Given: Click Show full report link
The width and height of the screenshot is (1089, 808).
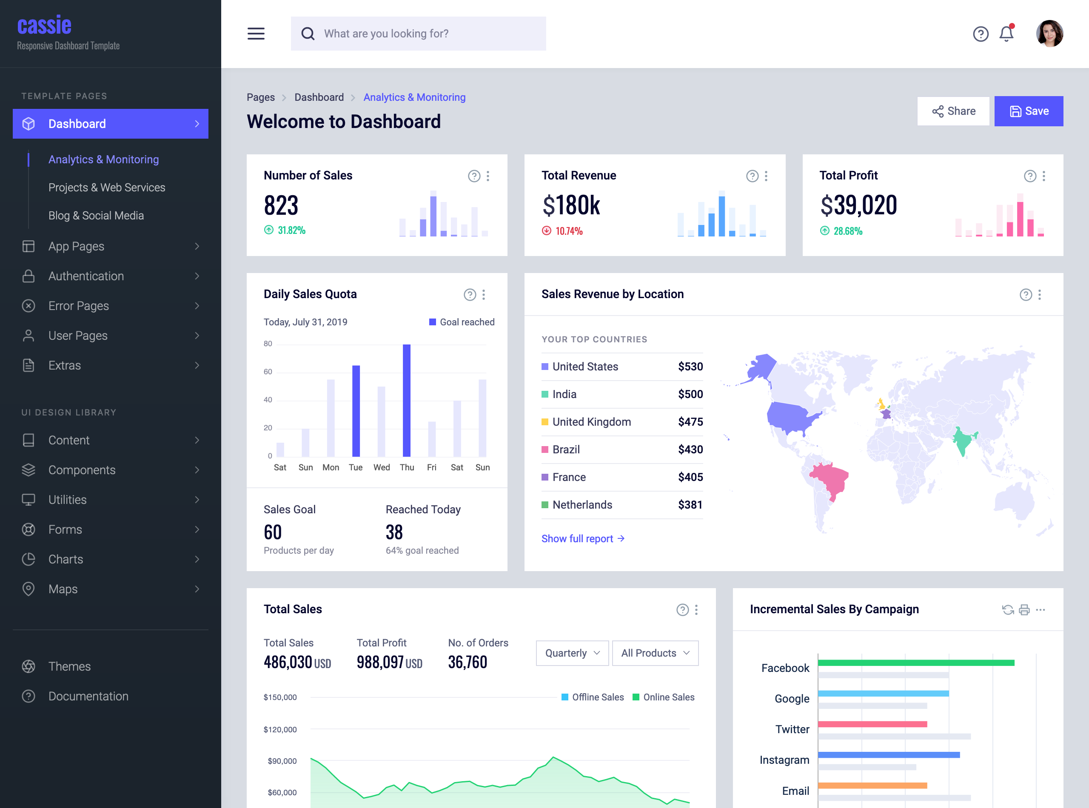Looking at the screenshot, I should 583,538.
